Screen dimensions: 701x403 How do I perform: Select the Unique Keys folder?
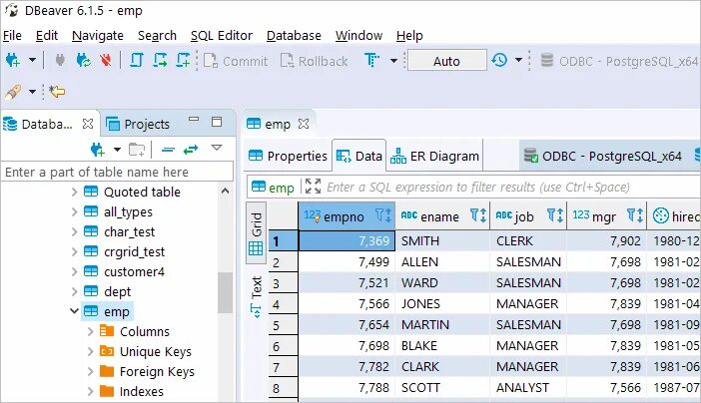(x=155, y=351)
